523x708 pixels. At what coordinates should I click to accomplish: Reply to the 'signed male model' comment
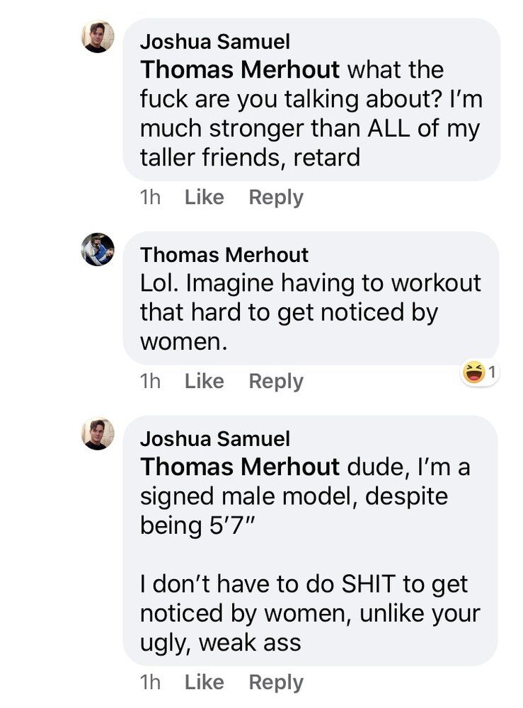click(276, 683)
